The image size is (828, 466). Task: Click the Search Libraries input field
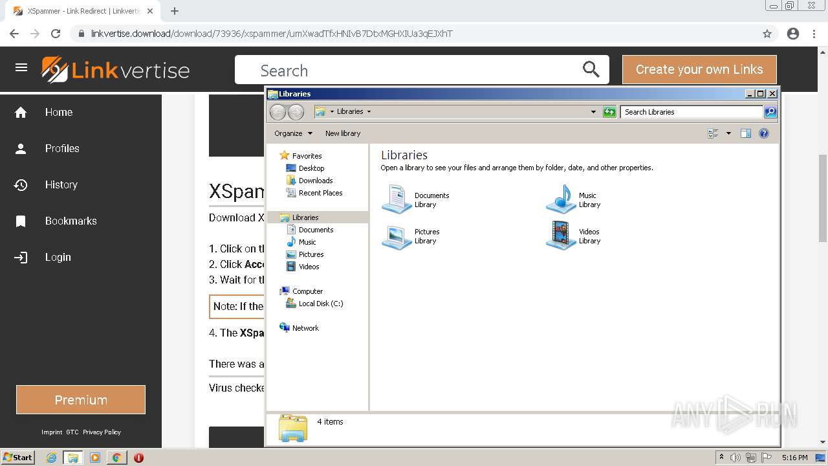[x=692, y=112]
